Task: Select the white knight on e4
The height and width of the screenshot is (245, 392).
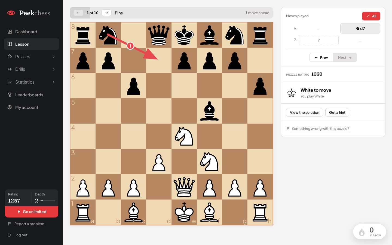Action: point(184,136)
